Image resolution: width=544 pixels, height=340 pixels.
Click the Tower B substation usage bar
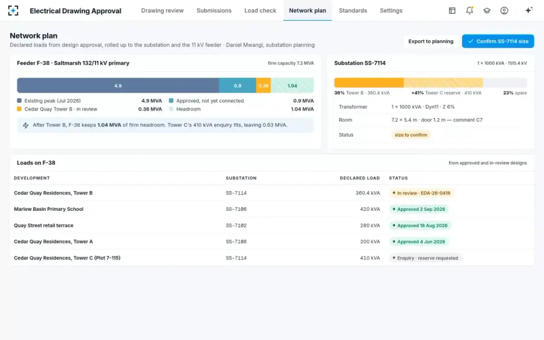369,83
